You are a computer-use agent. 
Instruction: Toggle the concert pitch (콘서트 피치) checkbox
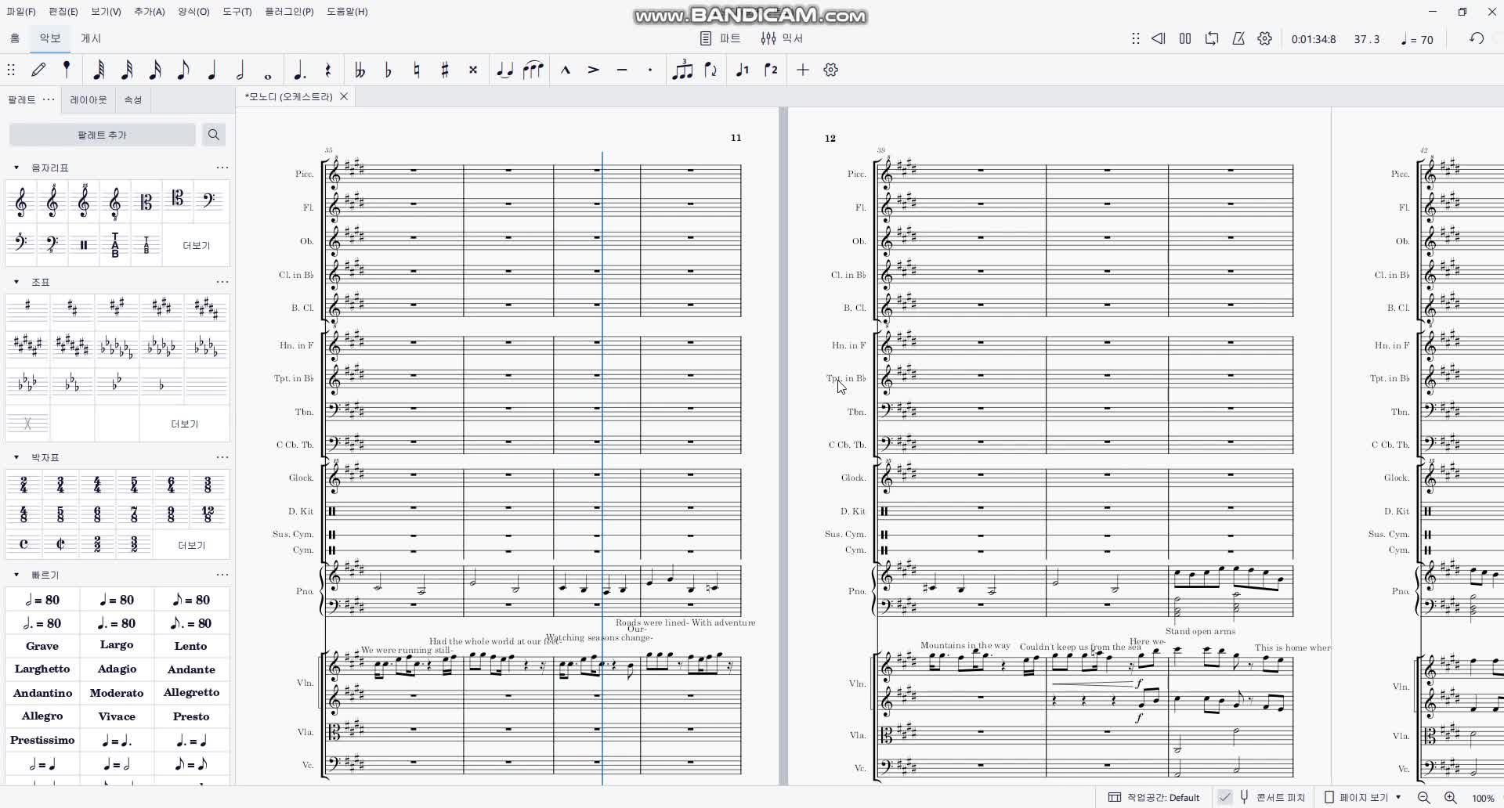tap(1225, 797)
